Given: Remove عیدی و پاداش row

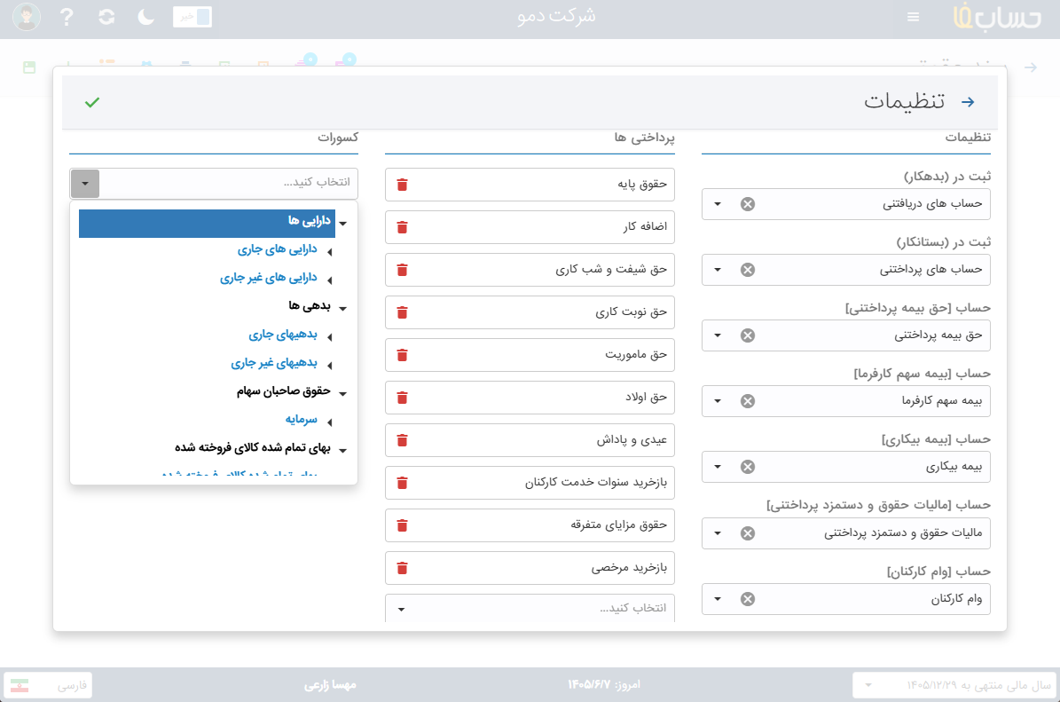Looking at the screenshot, I should point(402,440).
